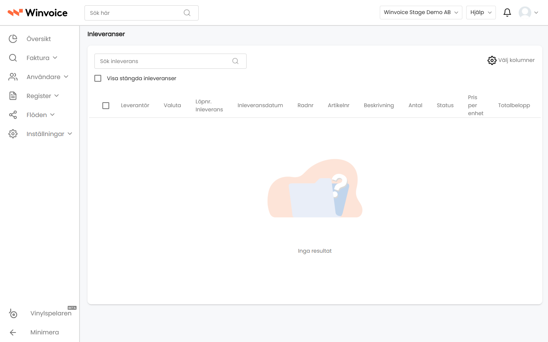Viewport: 548px width, 342px height.
Task: Expand the Användare submenu chevron
Action: pos(66,77)
